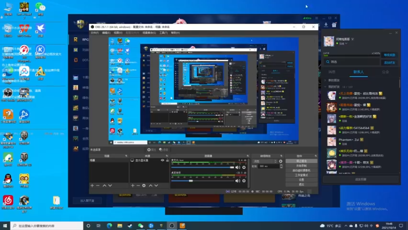Viewport: 408px width, 230px height.
Task: Open desktop audio settings gear in mixer
Action: coord(244,181)
